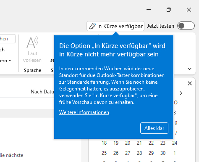Open the 'Weitere Informationen' link

pos(84,112)
